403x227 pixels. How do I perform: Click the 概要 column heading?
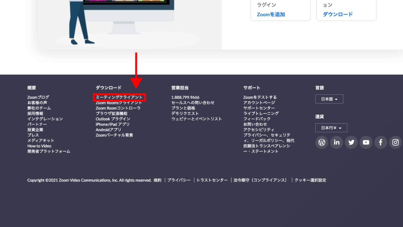tap(32, 88)
